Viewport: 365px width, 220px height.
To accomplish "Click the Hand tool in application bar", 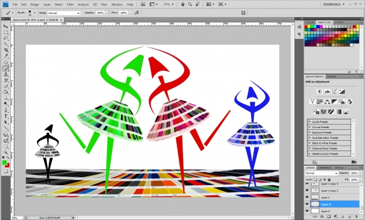I will (x=182, y=4).
